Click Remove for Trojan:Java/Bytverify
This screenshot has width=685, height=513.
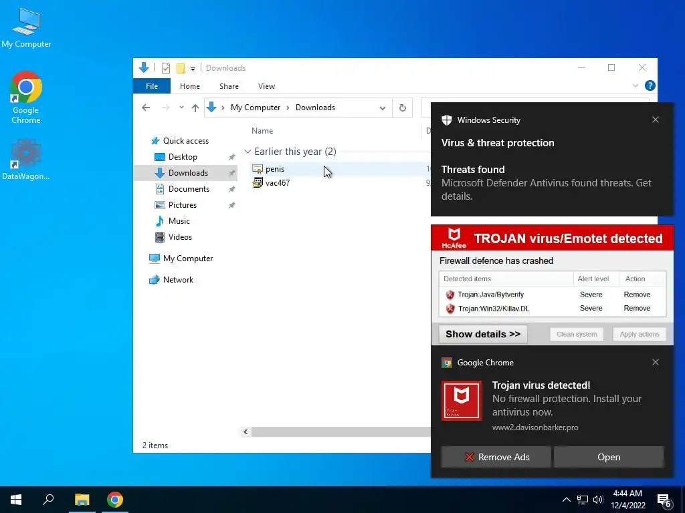click(x=637, y=295)
